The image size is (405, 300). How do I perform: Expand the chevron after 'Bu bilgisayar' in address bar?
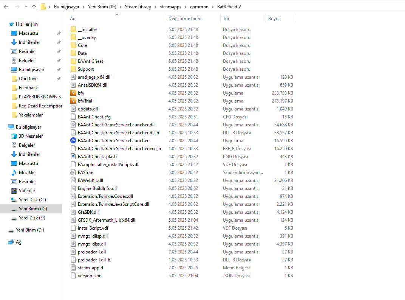click(84, 7)
